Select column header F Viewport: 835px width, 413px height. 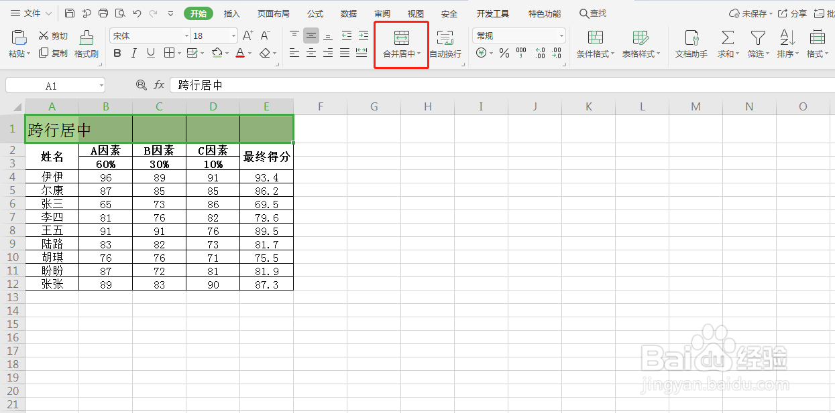click(321, 106)
